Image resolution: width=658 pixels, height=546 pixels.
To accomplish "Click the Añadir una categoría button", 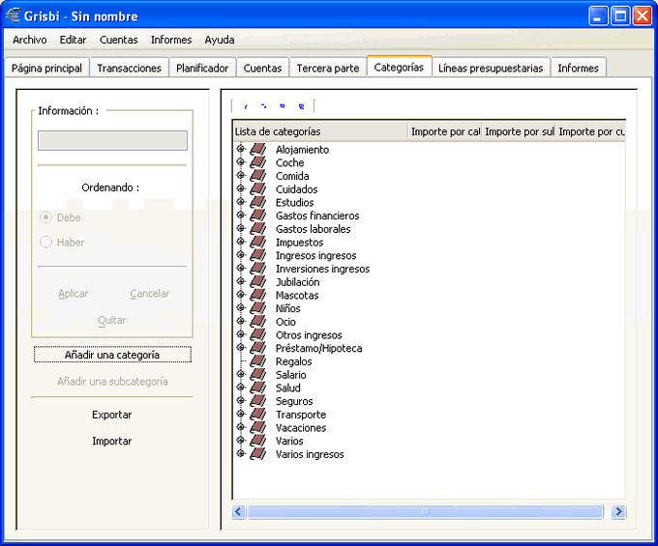I will point(112,355).
